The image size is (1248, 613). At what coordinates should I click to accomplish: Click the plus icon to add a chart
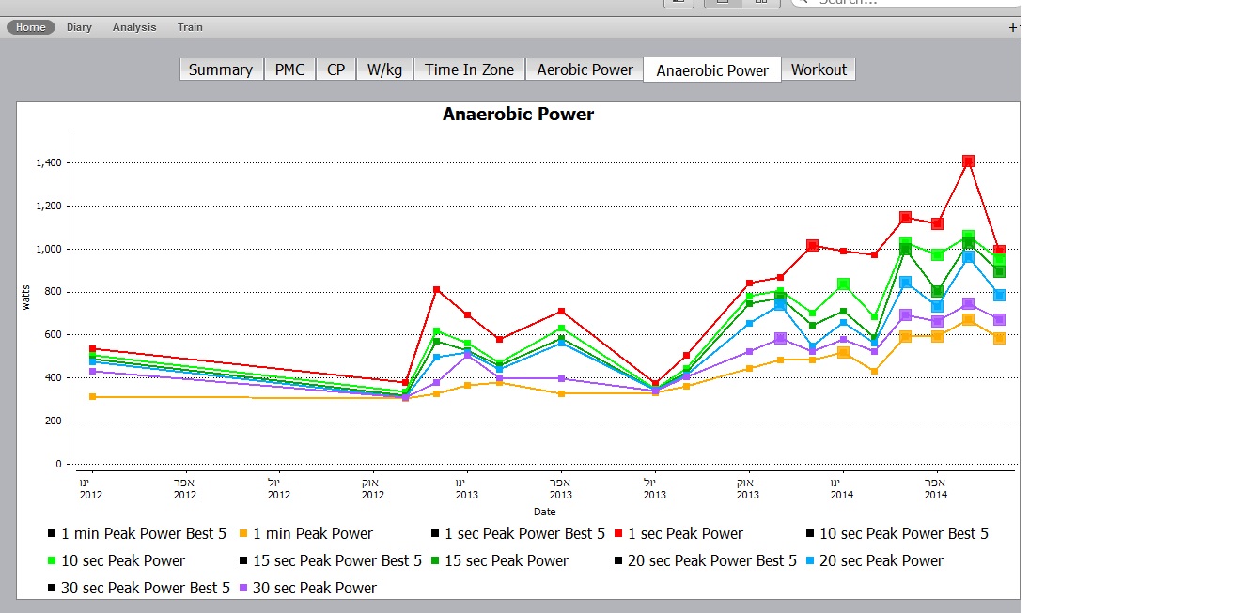point(1012,28)
